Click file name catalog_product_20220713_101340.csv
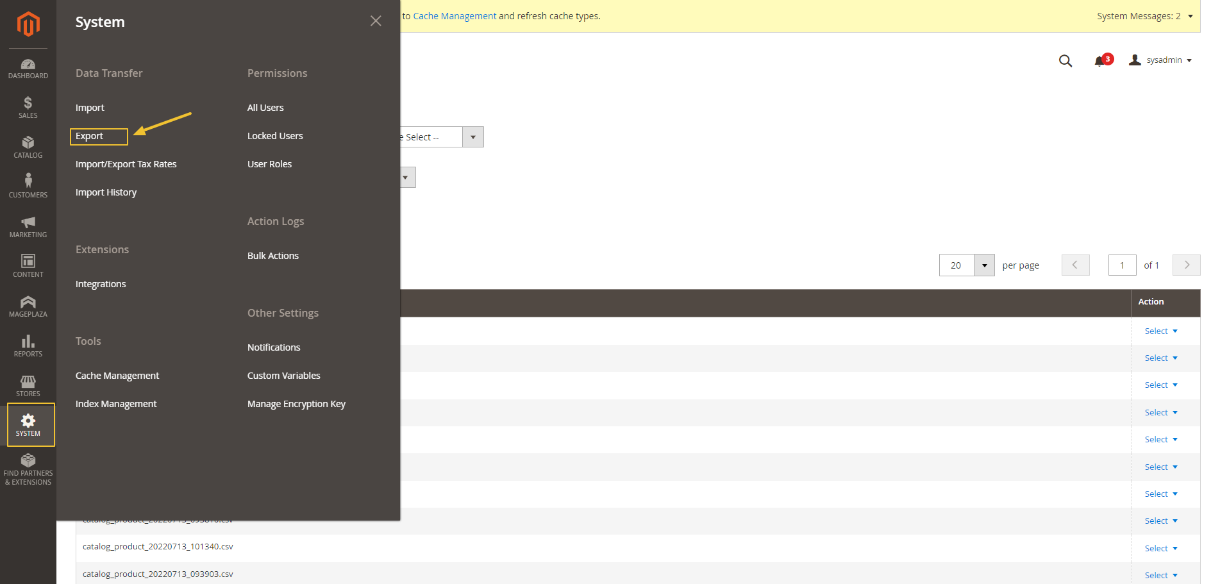 click(158, 547)
